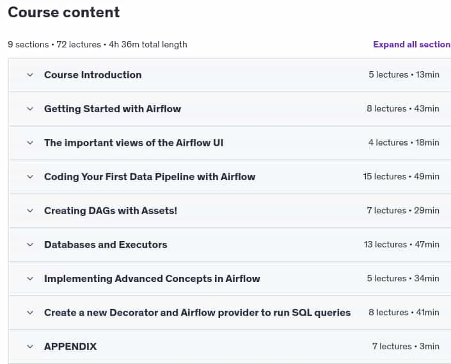Toggle chevron for Creating DAGs with Assets
The height and width of the screenshot is (364, 451).
pyautogui.click(x=30, y=211)
